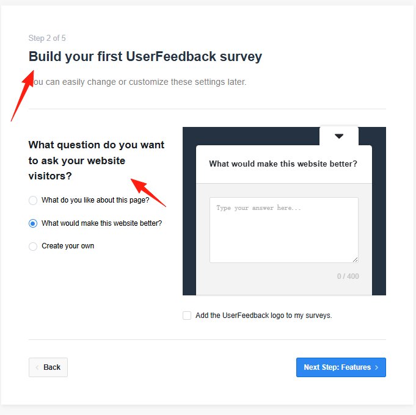Click the red arrow pointing at the question prompt
This screenshot has height=415, width=416.
(x=148, y=191)
